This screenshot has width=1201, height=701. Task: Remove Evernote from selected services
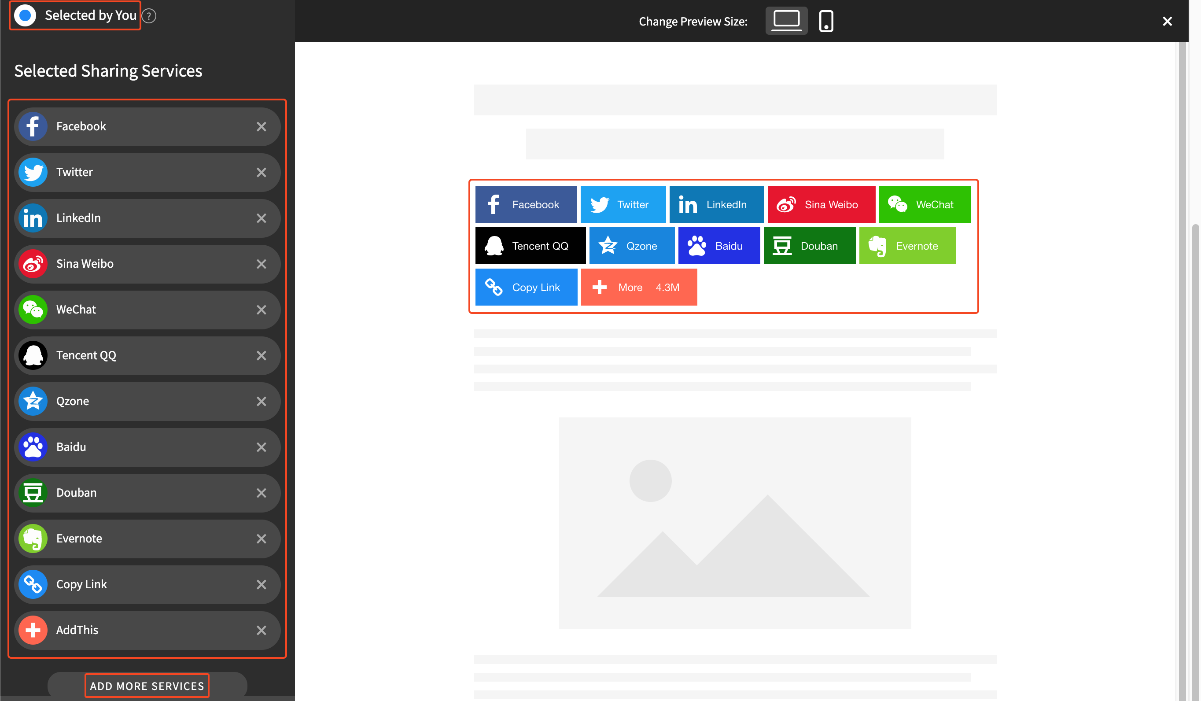261,539
